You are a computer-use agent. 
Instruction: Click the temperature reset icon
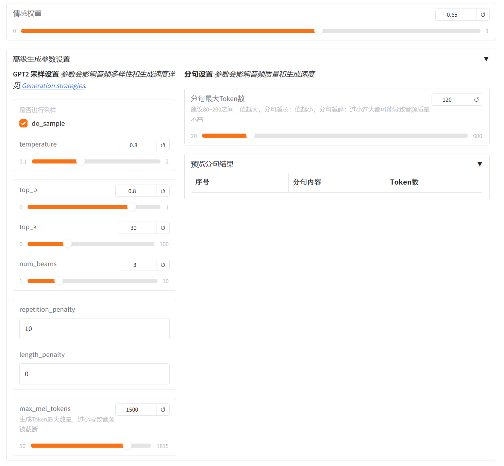coord(163,145)
